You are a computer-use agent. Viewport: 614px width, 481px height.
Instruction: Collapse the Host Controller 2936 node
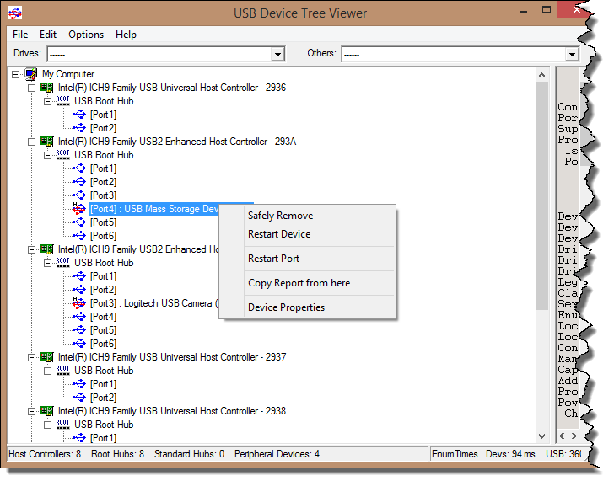click(31, 88)
